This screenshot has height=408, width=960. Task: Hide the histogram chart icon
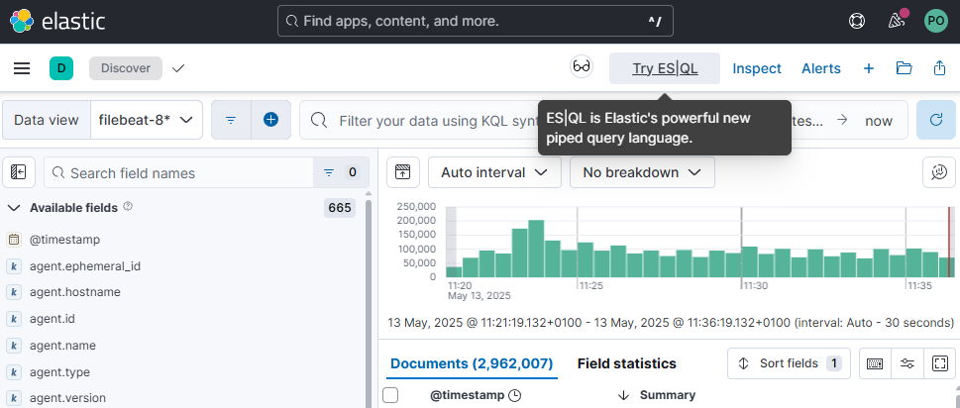tap(403, 172)
